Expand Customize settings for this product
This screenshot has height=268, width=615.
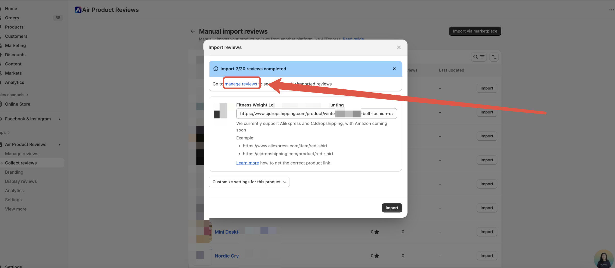(249, 182)
